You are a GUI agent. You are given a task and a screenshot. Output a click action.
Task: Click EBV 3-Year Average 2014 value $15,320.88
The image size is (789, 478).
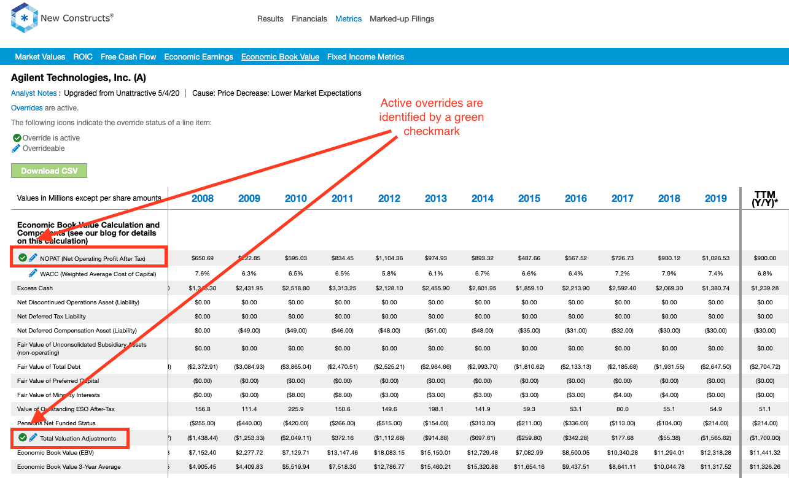click(483, 466)
